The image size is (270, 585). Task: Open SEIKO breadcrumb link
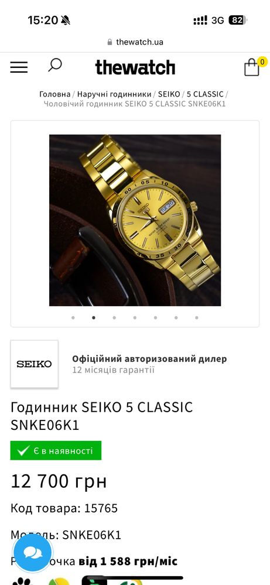point(169,94)
